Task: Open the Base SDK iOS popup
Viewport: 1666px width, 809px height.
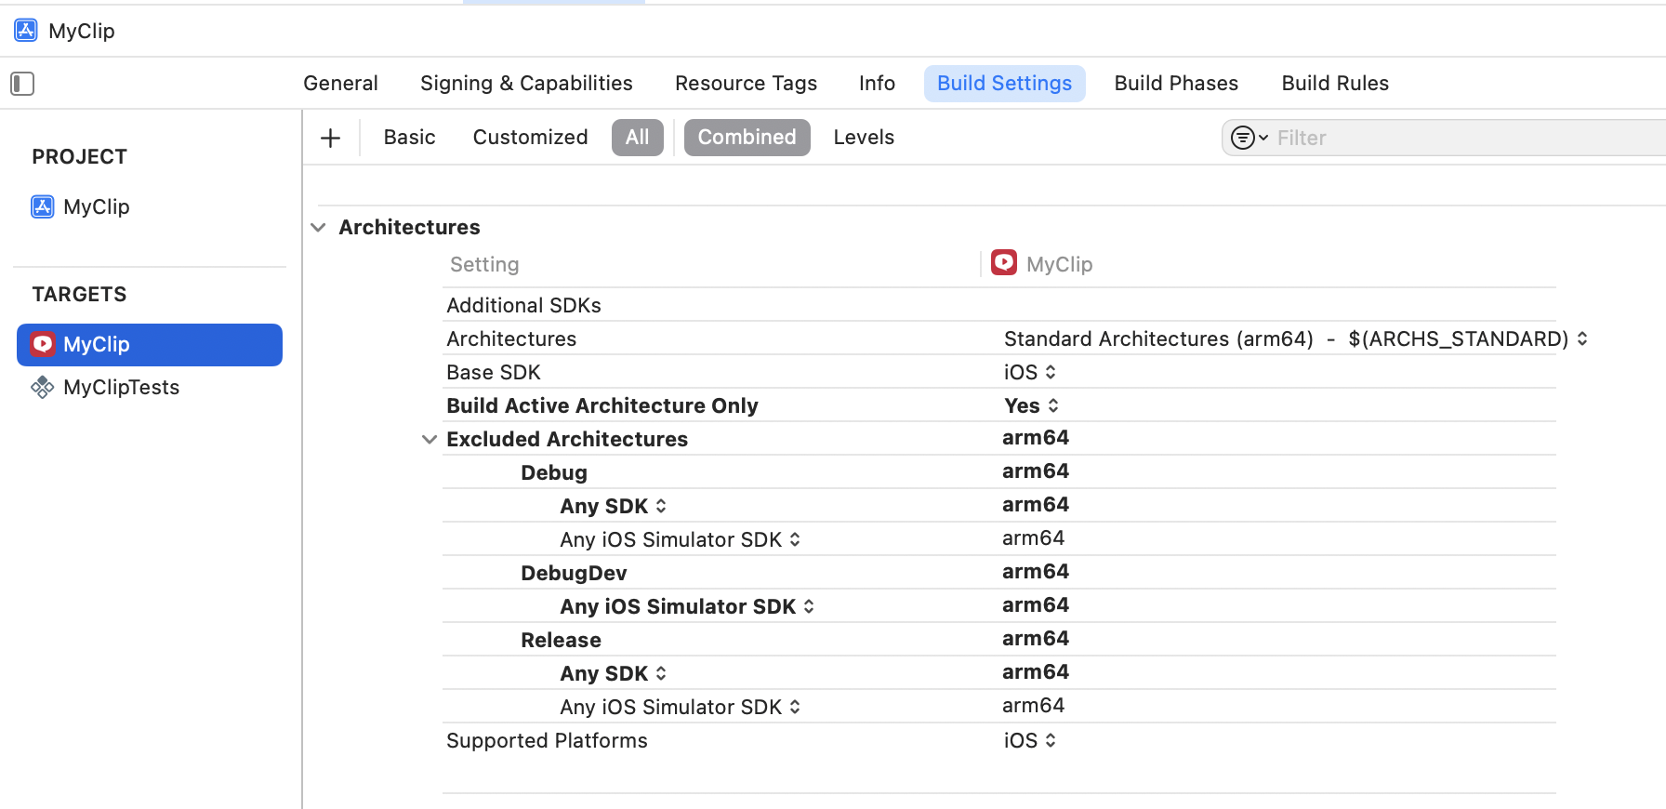Action: coord(1029,372)
